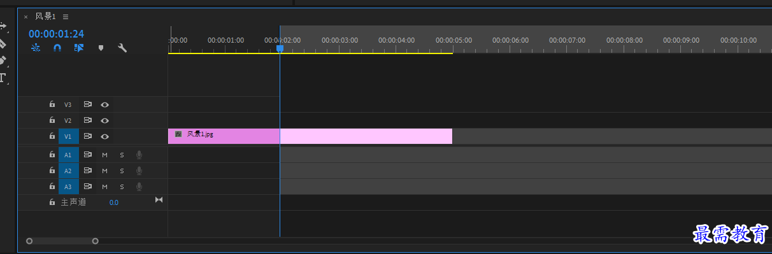Mute audio track A3
772x254 pixels.
[104, 187]
